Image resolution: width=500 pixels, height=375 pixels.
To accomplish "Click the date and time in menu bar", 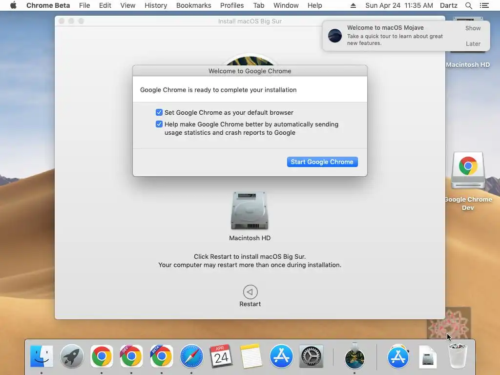I will (x=399, y=5).
